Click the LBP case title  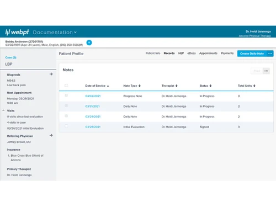pos(9,64)
